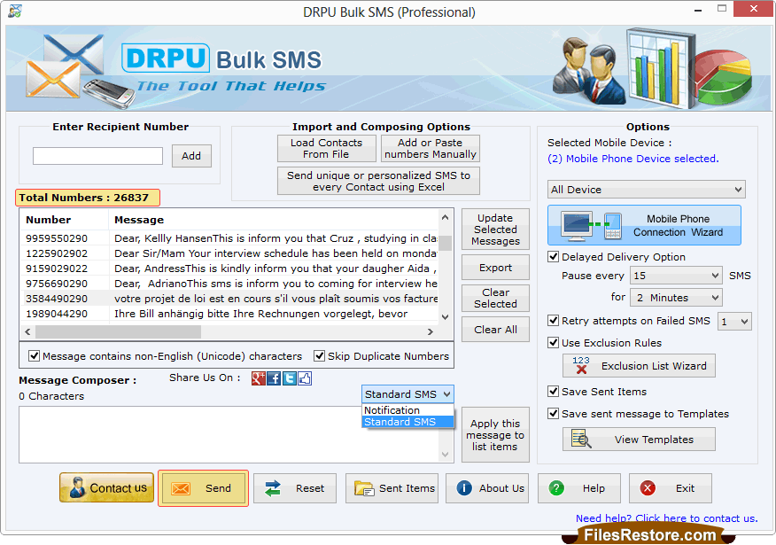This screenshot has height=545, width=776.
Task: Click Add or Paste numbers Manually
Action: 431,149
